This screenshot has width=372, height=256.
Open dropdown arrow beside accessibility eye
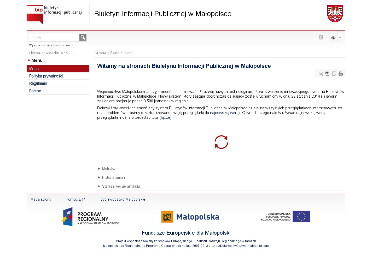tap(340, 38)
